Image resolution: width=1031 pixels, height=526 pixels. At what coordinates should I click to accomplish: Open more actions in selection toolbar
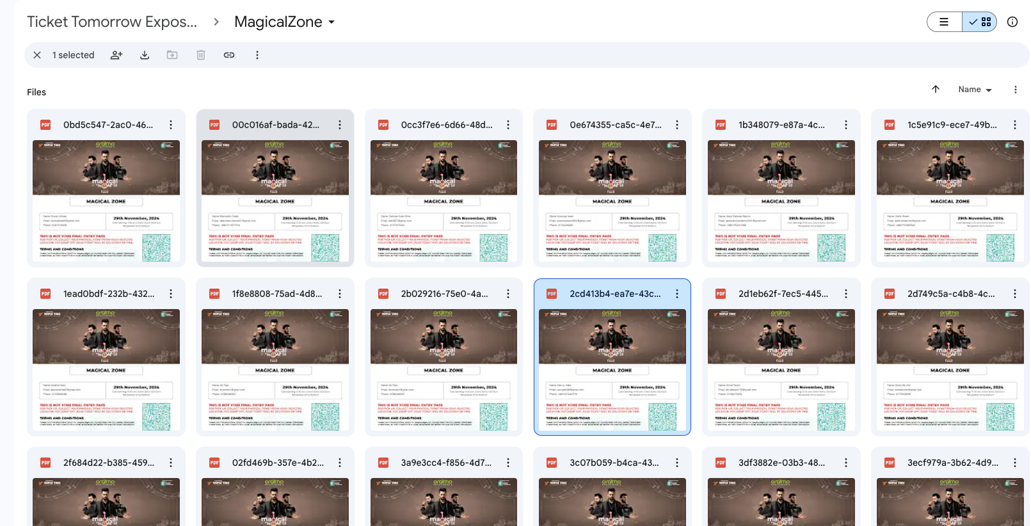[257, 55]
